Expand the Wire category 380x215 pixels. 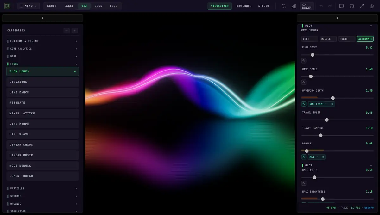42,56
